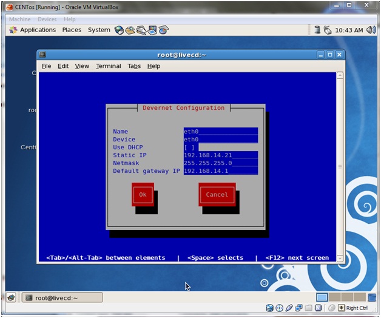This screenshot has height=318, width=381.
Task: Open the GNOME Places menu
Action: [72, 30]
